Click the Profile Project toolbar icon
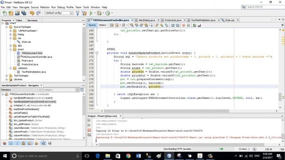 tap(108, 13)
